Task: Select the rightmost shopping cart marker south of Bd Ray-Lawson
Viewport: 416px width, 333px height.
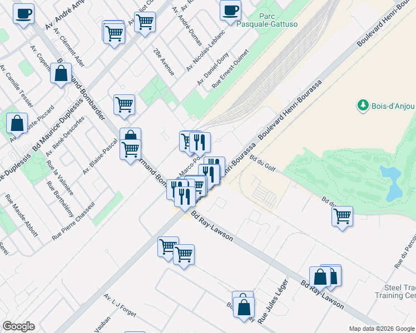Action: pos(184,255)
